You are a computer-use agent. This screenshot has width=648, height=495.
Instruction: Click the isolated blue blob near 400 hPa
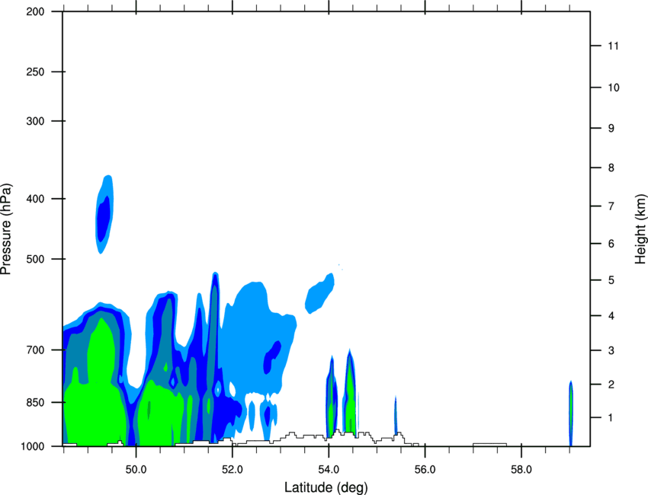click(x=104, y=215)
